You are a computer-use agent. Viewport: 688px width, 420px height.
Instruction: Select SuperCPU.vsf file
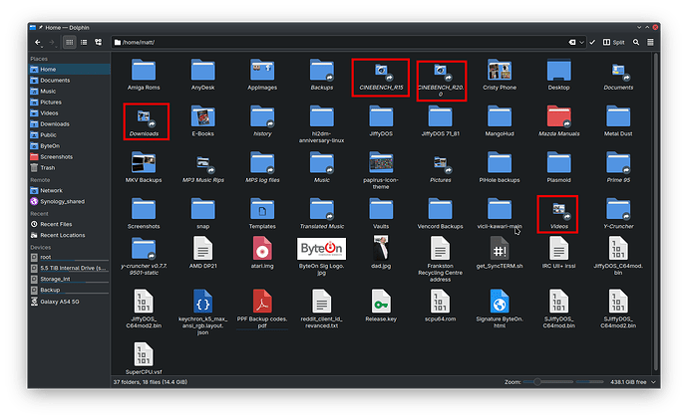point(144,358)
